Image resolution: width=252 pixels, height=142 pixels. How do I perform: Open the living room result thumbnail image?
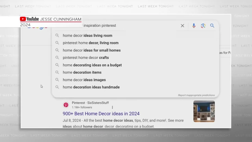[204, 111]
